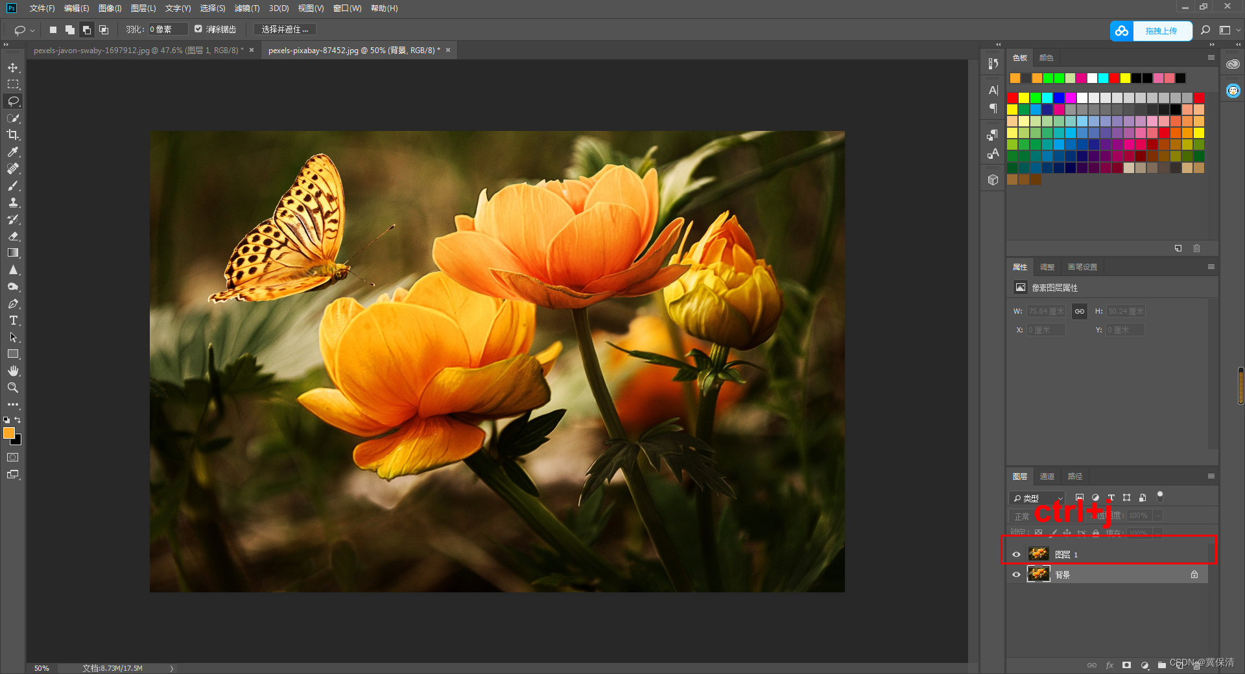The height and width of the screenshot is (674, 1245).
Task: Toggle the width-height link icon in properties
Action: point(1079,311)
